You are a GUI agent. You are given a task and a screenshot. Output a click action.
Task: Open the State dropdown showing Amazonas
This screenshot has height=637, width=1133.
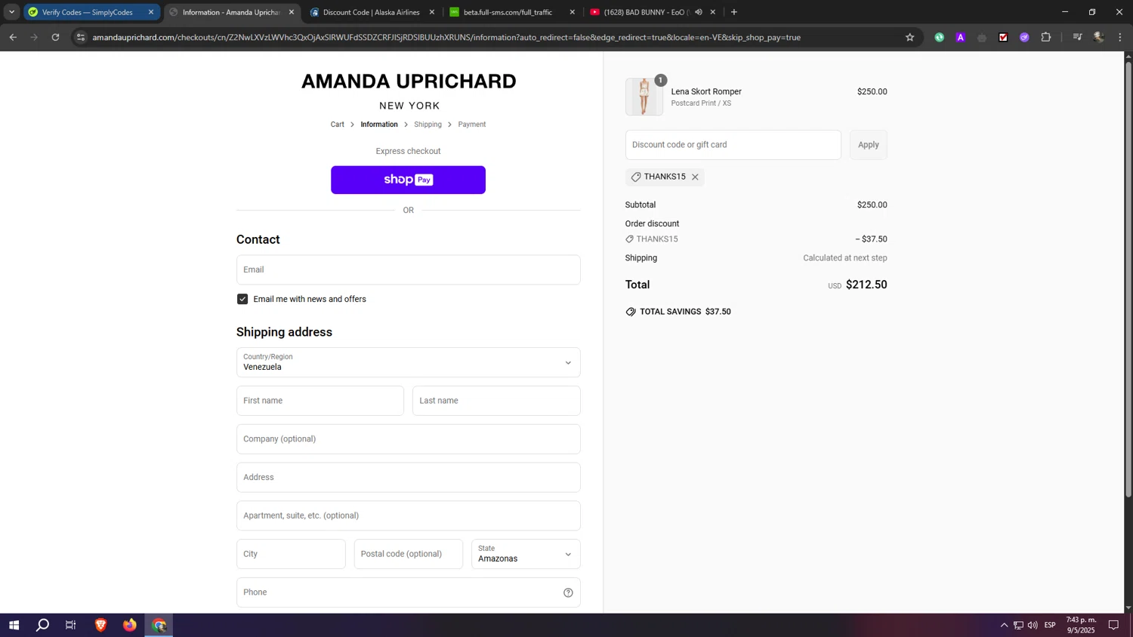[x=526, y=554]
